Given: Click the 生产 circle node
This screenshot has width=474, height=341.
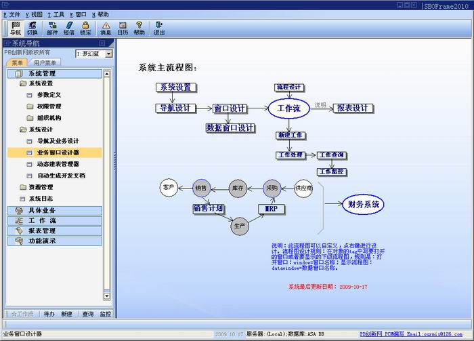Looking at the screenshot, I should tap(240, 226).
